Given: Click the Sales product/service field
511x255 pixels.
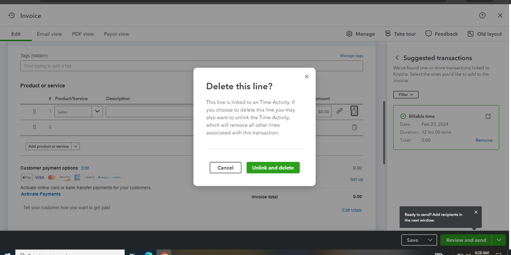Looking at the screenshot, I should [73, 111].
